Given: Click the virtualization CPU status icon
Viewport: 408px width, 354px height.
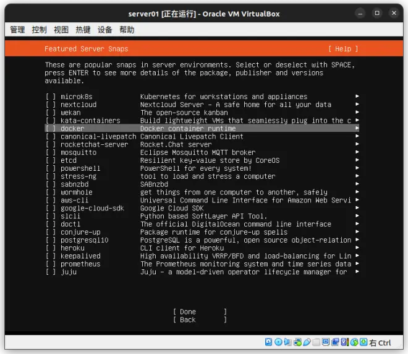Looking at the screenshot, I should (x=344, y=342).
